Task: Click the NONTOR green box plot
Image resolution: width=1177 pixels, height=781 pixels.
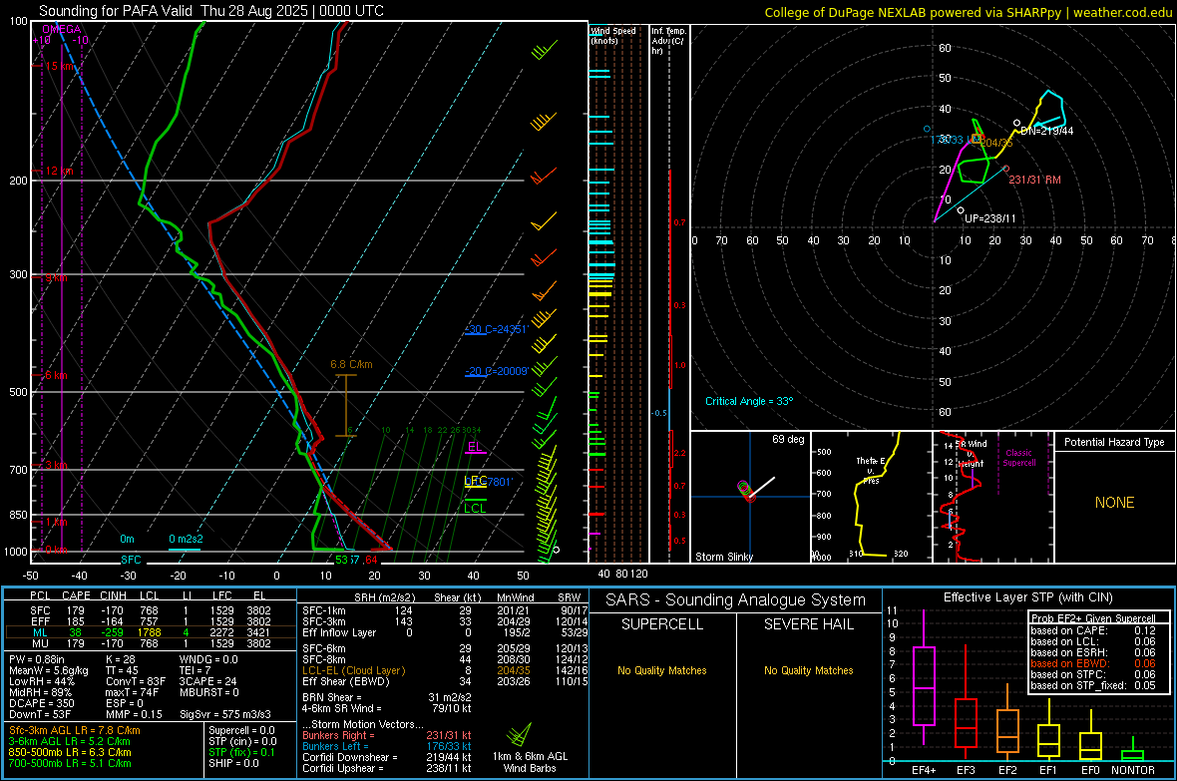Action: (1132, 750)
